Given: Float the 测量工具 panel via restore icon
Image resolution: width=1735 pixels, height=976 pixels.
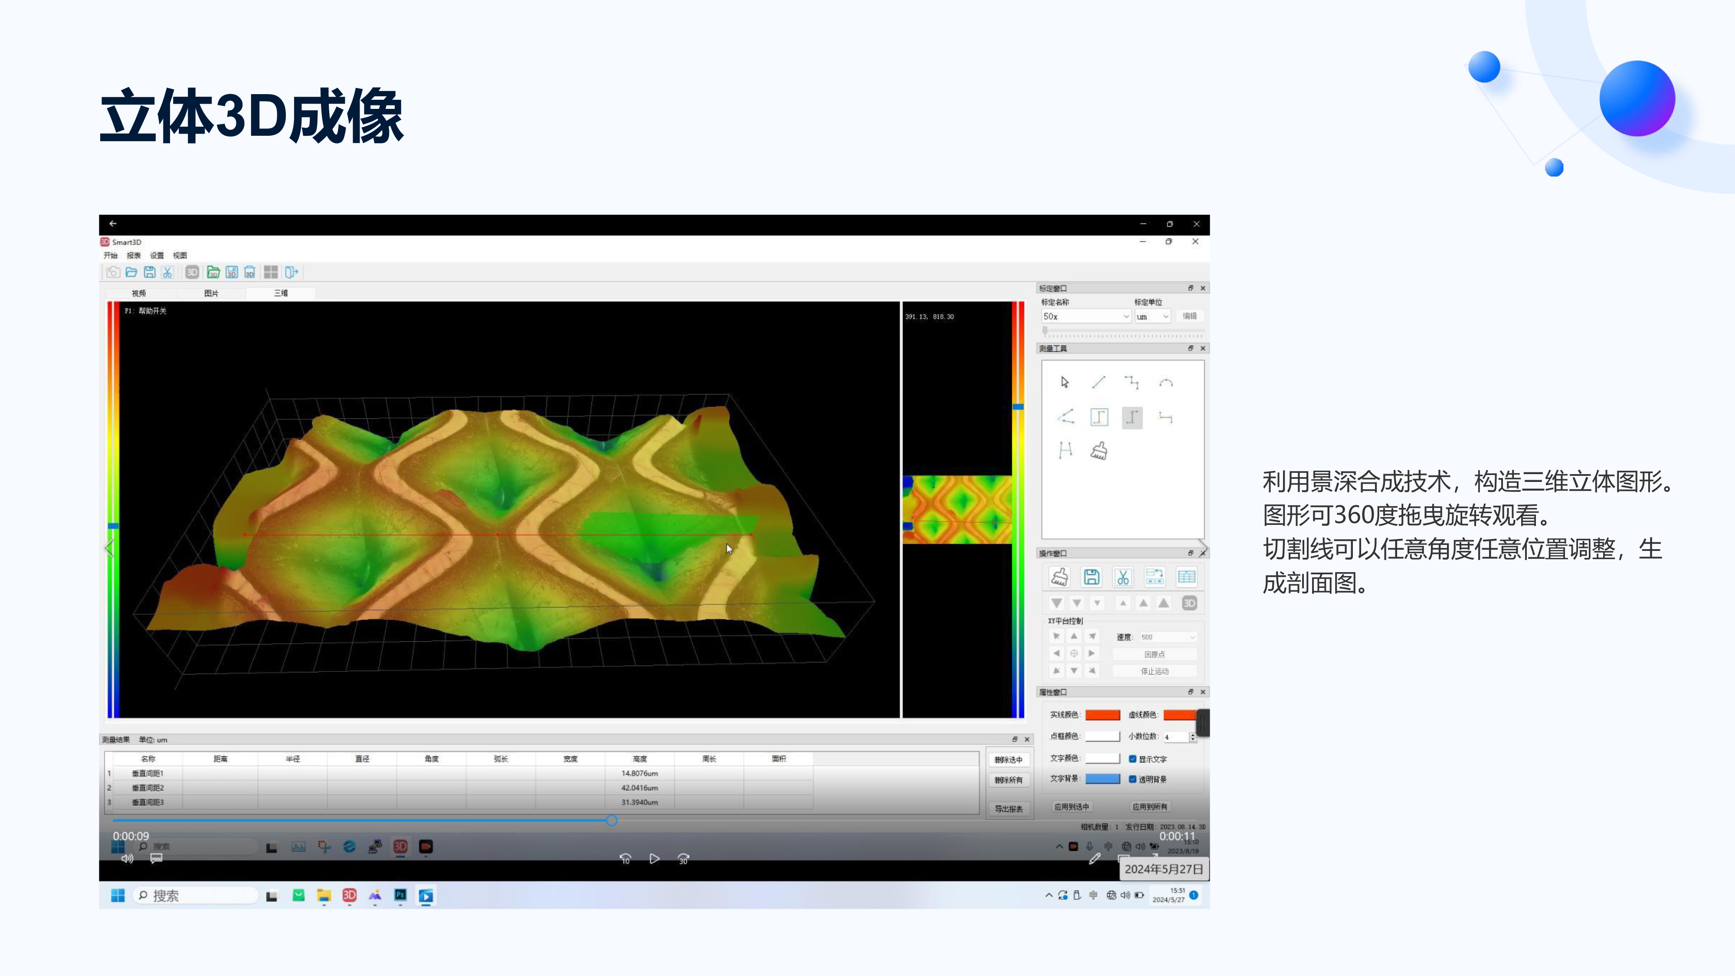Looking at the screenshot, I should 1190,348.
